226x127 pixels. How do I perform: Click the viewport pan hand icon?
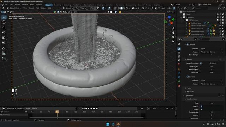173,32
